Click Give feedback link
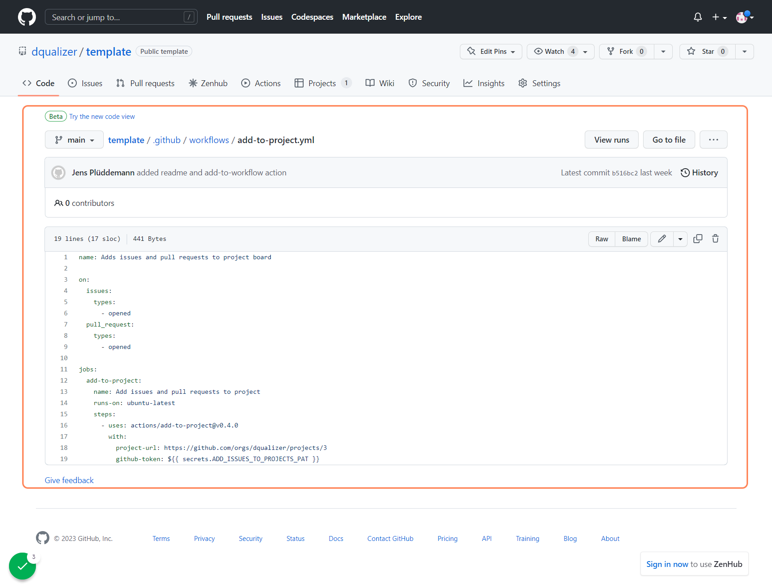The image size is (772, 584). pos(69,480)
